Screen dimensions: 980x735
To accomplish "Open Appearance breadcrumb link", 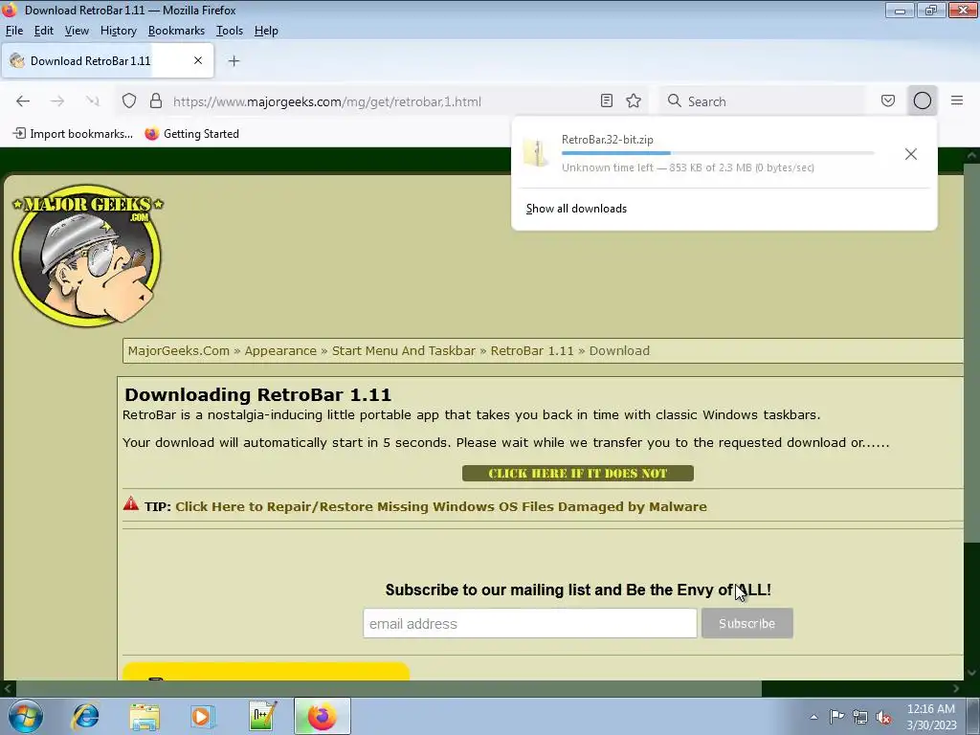I will (280, 350).
